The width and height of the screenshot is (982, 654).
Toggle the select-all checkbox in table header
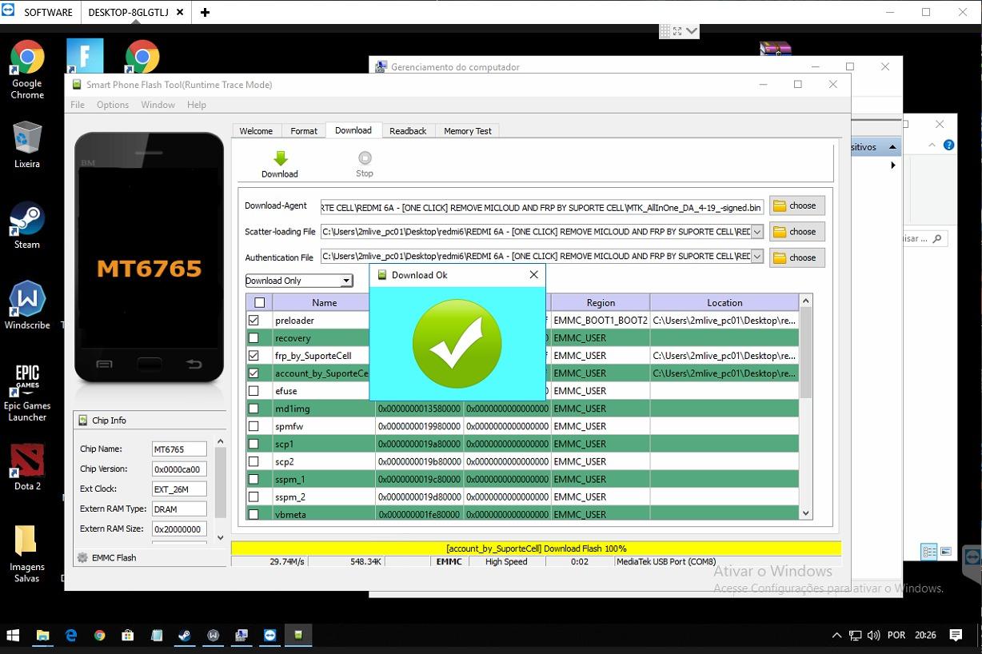[259, 302]
